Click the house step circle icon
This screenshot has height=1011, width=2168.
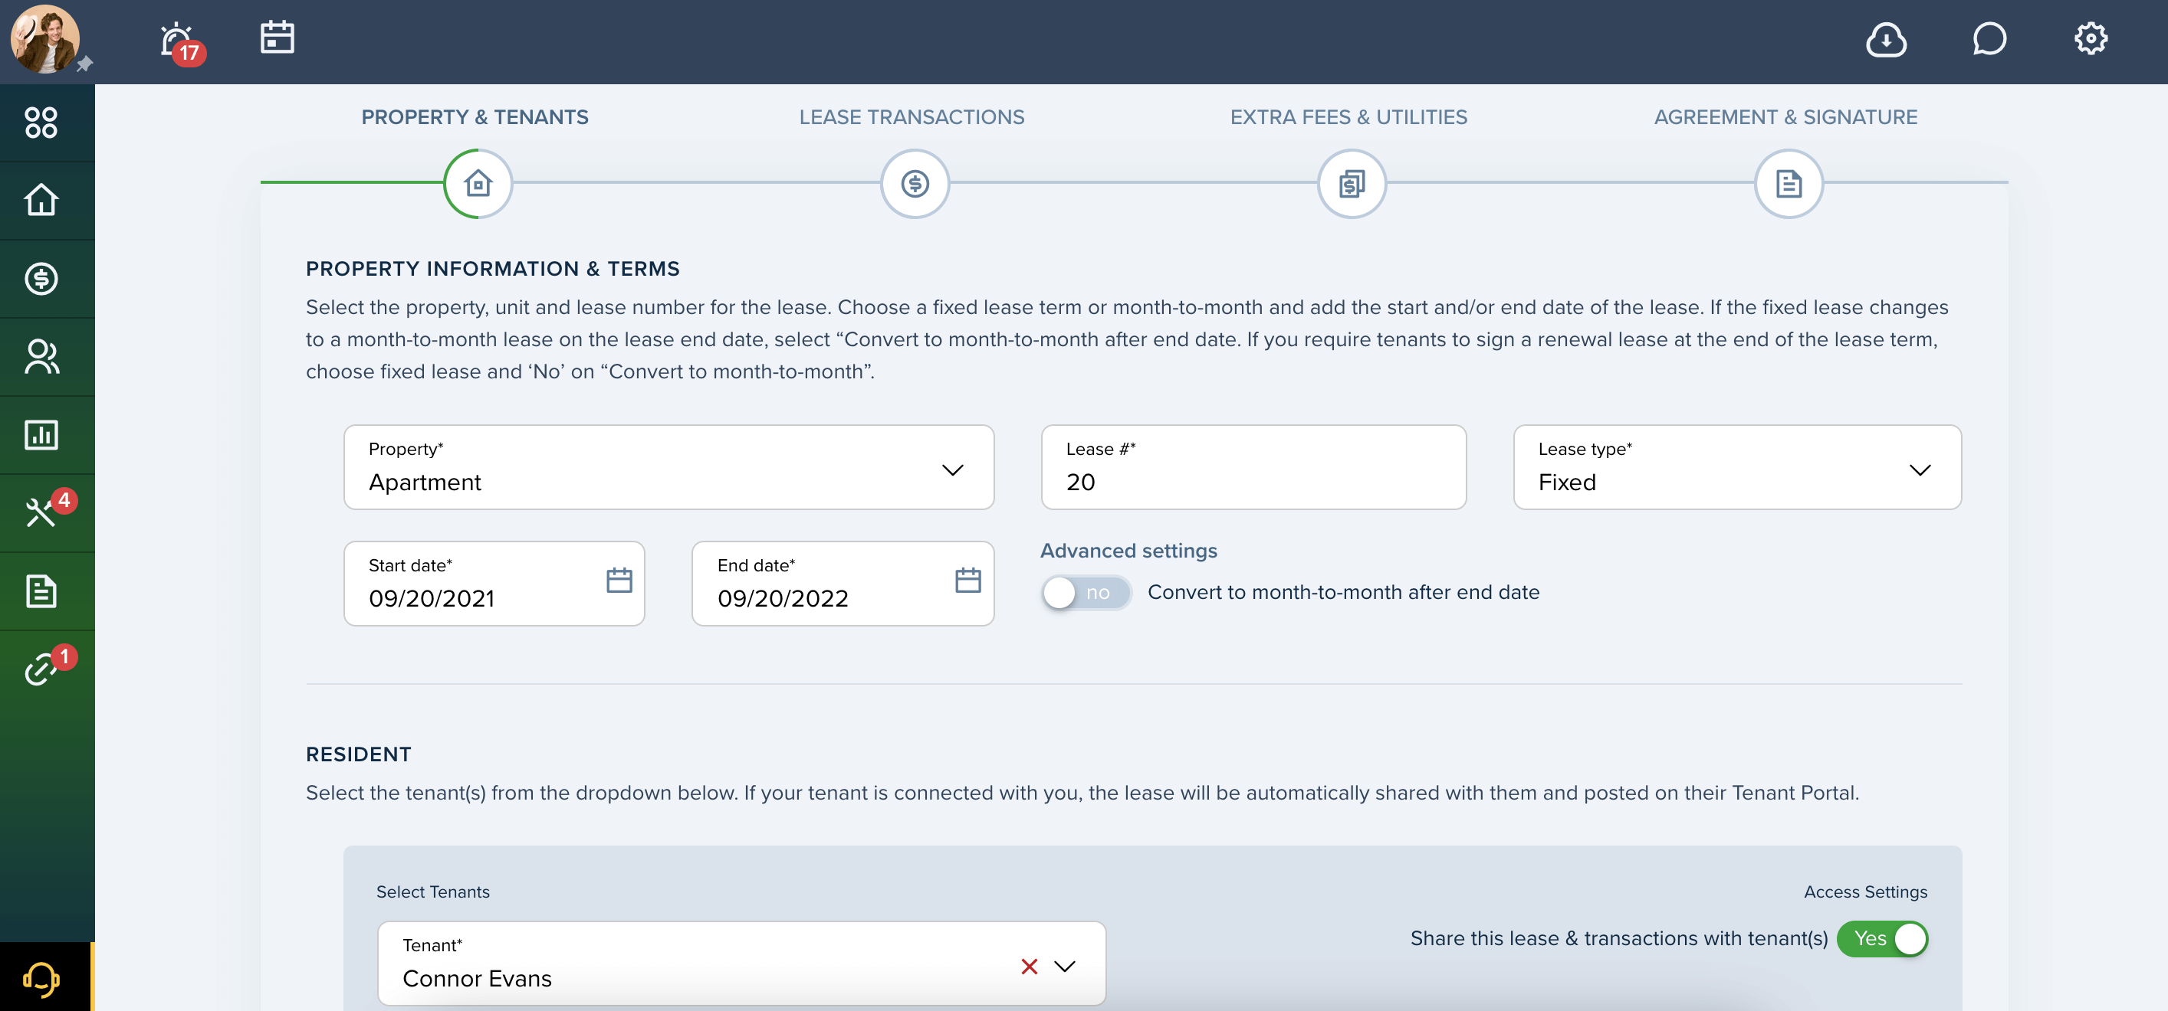click(x=478, y=183)
